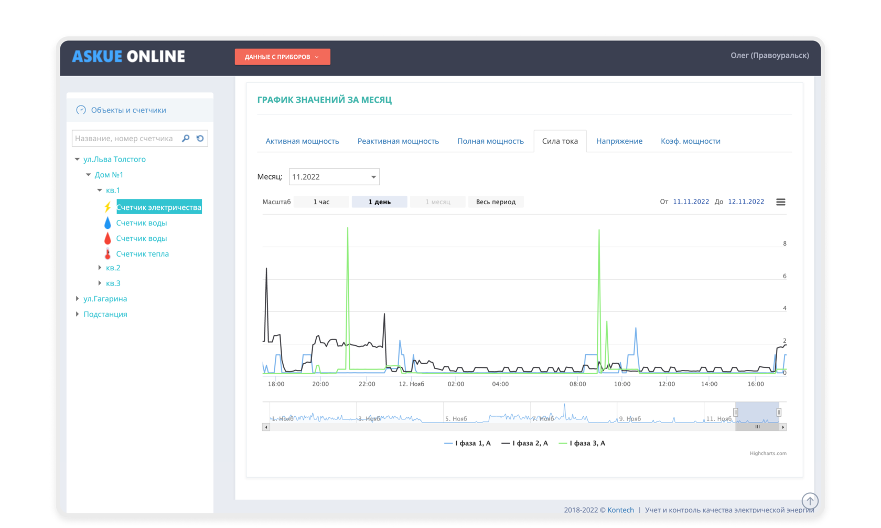Toggle the 'I фаза 1, A' legend series
The width and height of the screenshot is (881, 528).
pyautogui.click(x=468, y=443)
